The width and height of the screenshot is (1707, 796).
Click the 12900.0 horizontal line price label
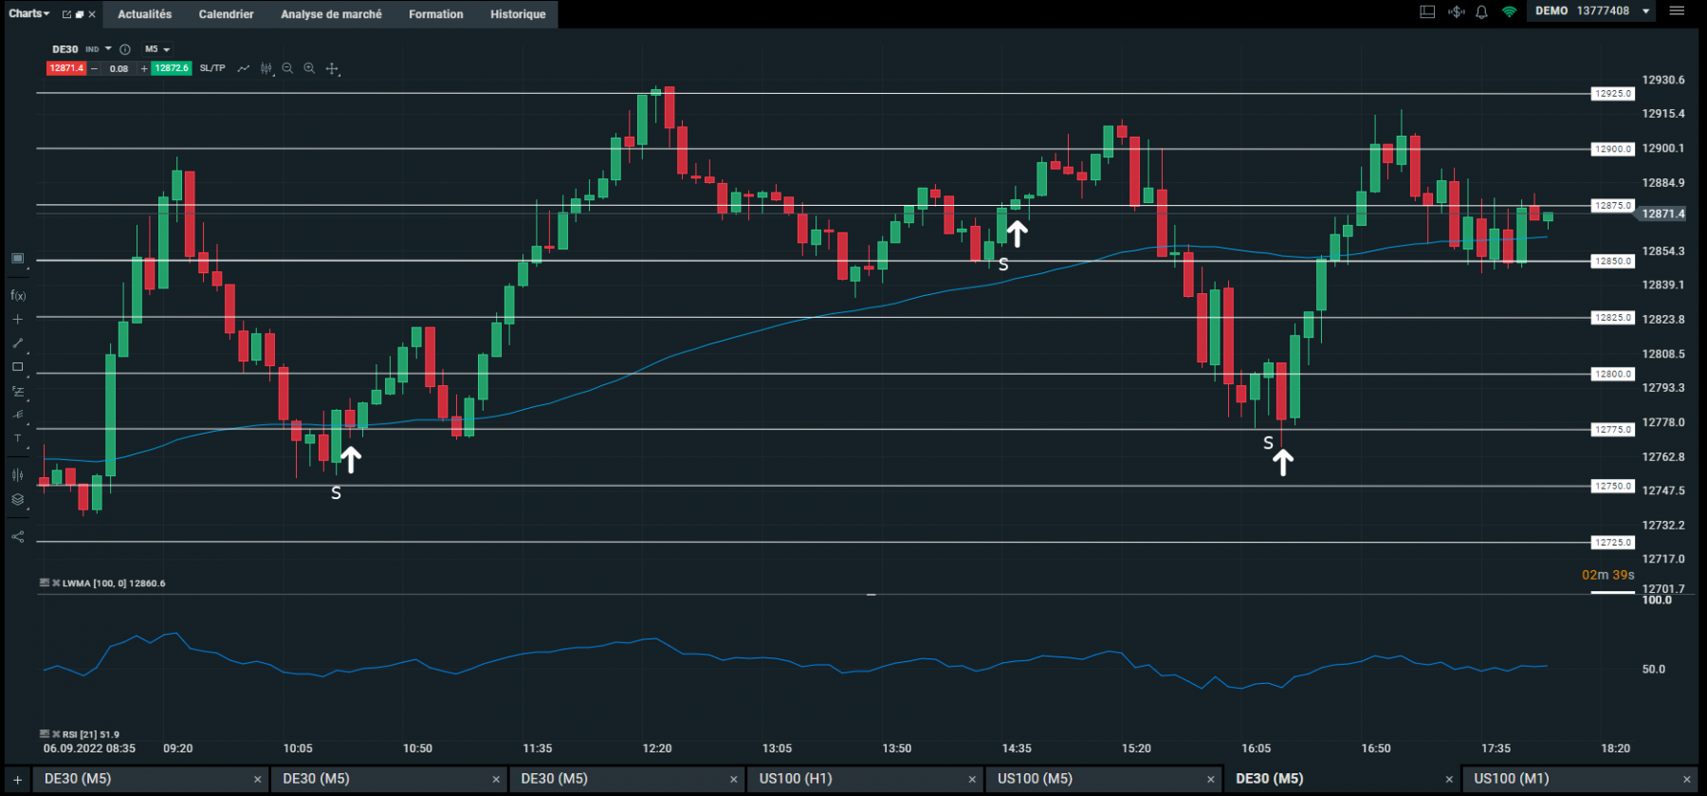[x=1612, y=149]
